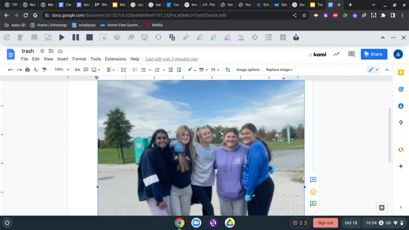
Task: Move the document with folder icon
Action: coord(51,51)
